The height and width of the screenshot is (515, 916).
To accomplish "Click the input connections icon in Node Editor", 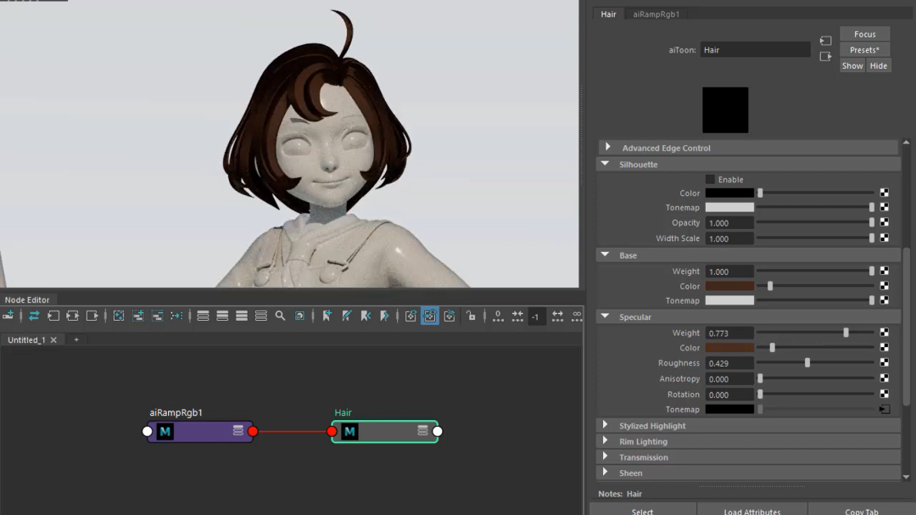I will point(53,316).
